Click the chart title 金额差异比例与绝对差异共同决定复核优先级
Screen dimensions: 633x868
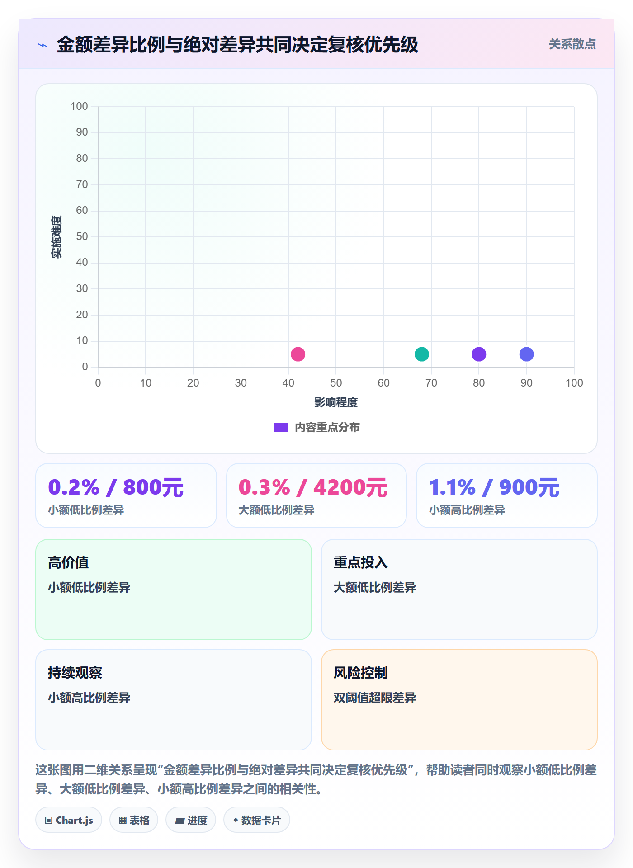click(237, 45)
